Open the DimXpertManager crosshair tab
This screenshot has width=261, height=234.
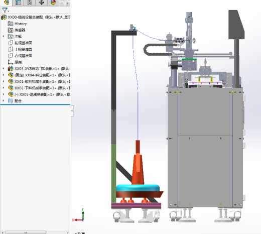click(41, 3)
